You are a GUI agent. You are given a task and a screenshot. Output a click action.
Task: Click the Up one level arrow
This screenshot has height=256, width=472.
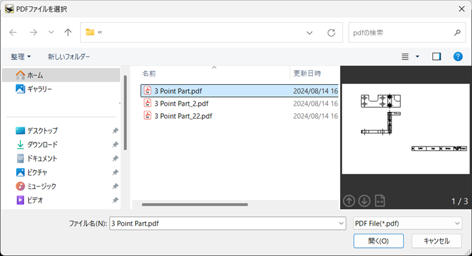(68, 32)
